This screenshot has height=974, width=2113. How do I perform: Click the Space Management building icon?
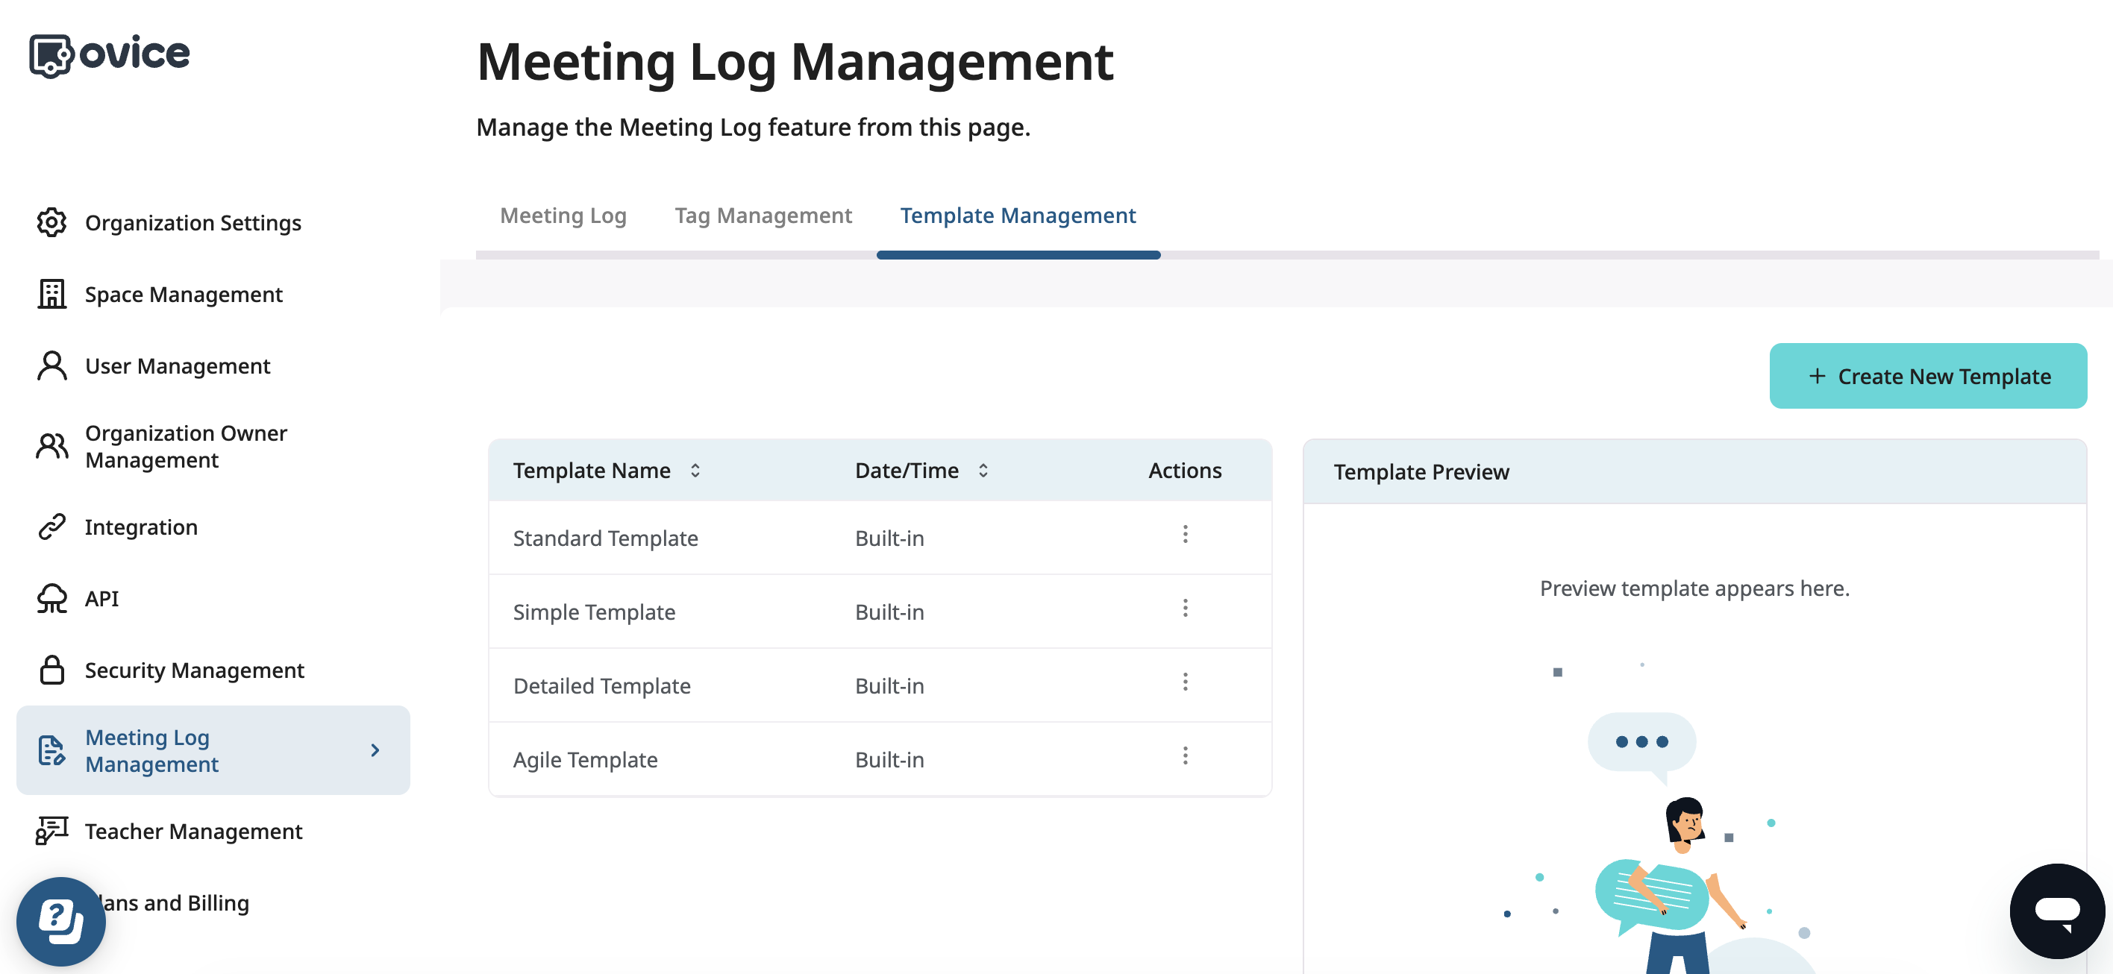pyautogui.click(x=51, y=294)
